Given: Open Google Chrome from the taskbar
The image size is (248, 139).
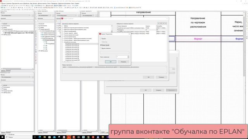Looking at the screenshot, I should pos(88,137).
